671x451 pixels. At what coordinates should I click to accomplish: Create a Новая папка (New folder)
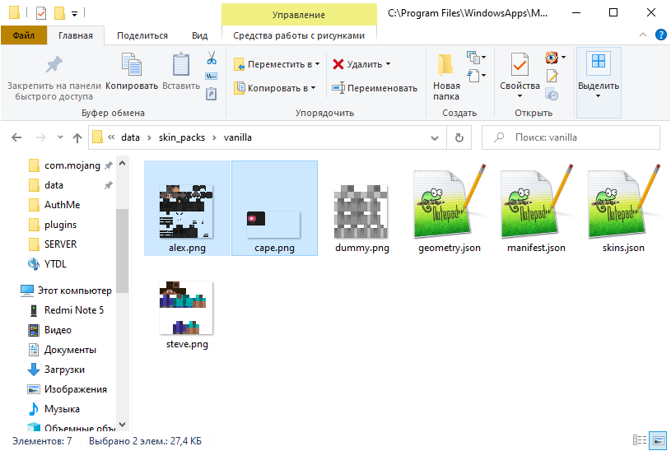[x=446, y=77]
